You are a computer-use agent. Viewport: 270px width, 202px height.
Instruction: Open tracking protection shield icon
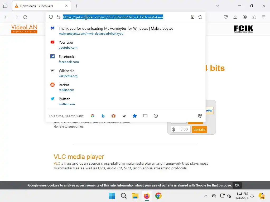(x=51, y=17)
